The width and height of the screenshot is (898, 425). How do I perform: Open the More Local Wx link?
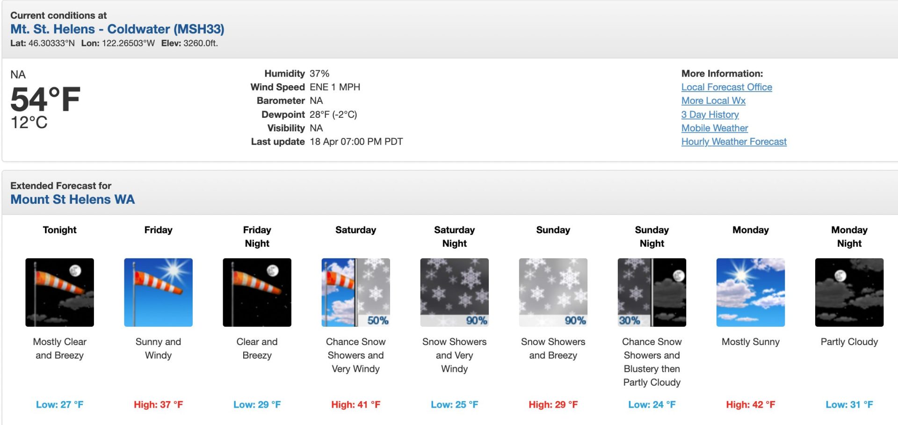(713, 101)
